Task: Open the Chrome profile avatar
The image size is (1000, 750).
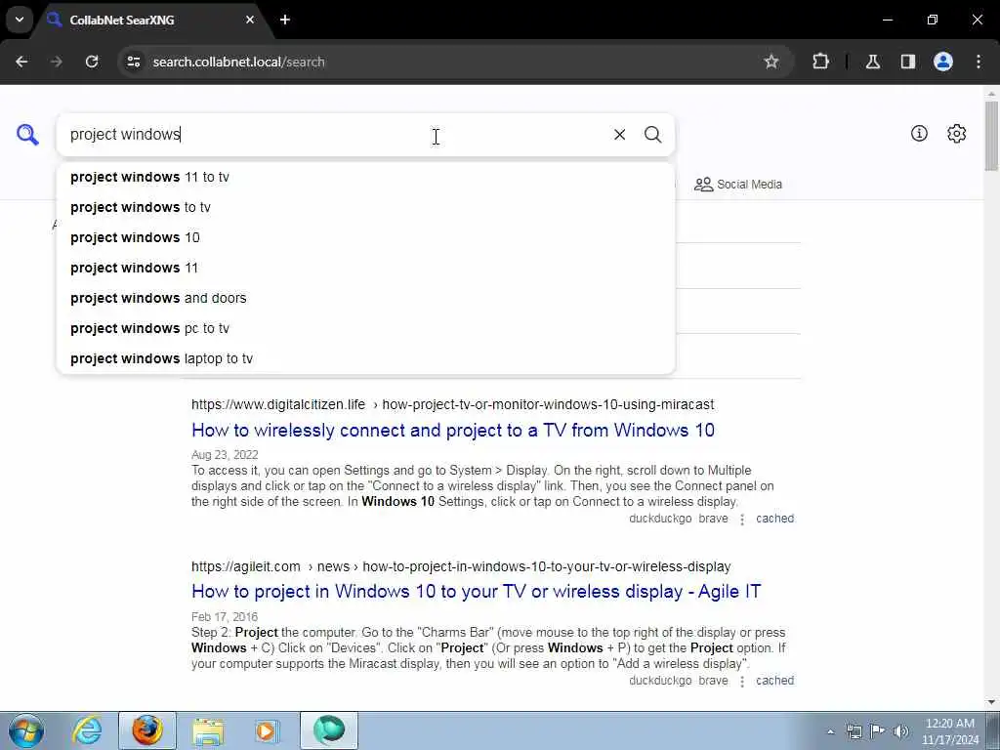Action: tap(942, 62)
